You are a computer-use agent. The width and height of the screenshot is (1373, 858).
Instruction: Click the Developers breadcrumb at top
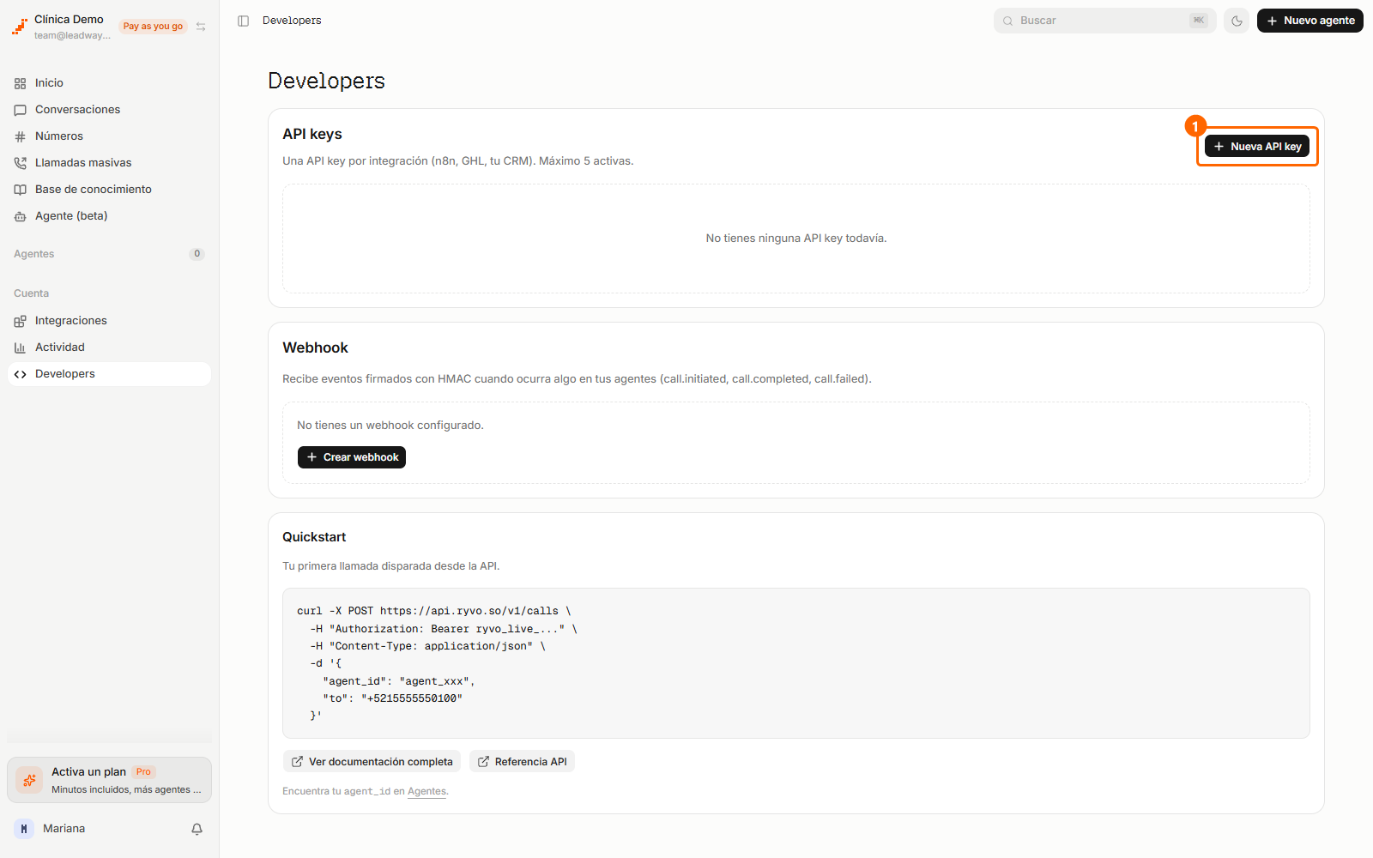coord(292,21)
